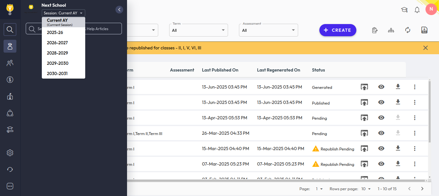This screenshot has width=439, height=196.
Task: Preview the Generated row with eye icon
Action: (x=381, y=87)
